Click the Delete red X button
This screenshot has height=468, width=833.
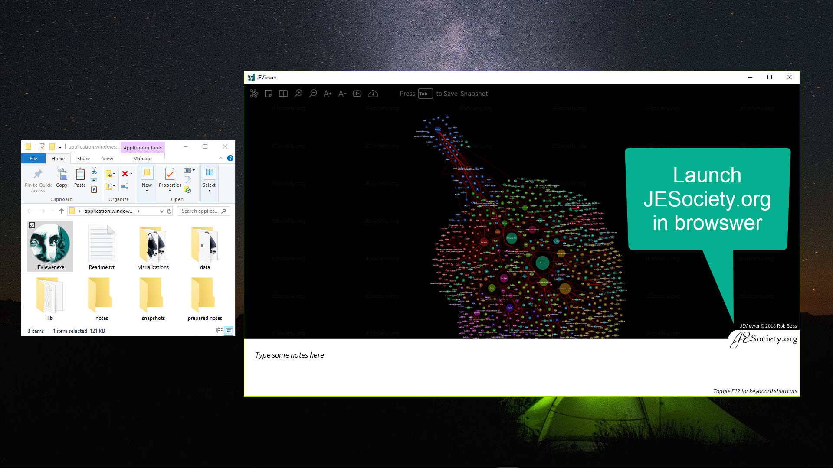tap(125, 174)
